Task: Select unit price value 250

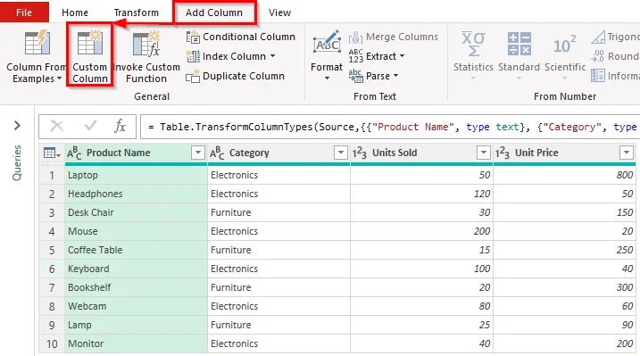Action: (x=564, y=251)
